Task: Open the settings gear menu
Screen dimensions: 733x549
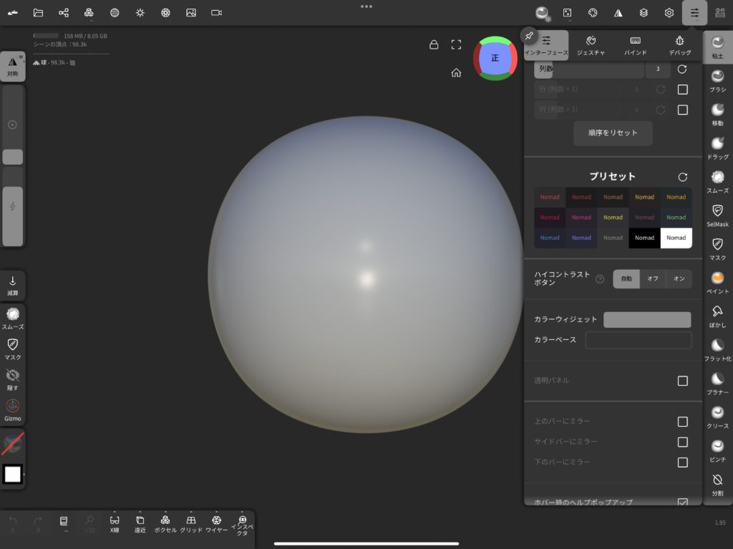Action: 669,13
